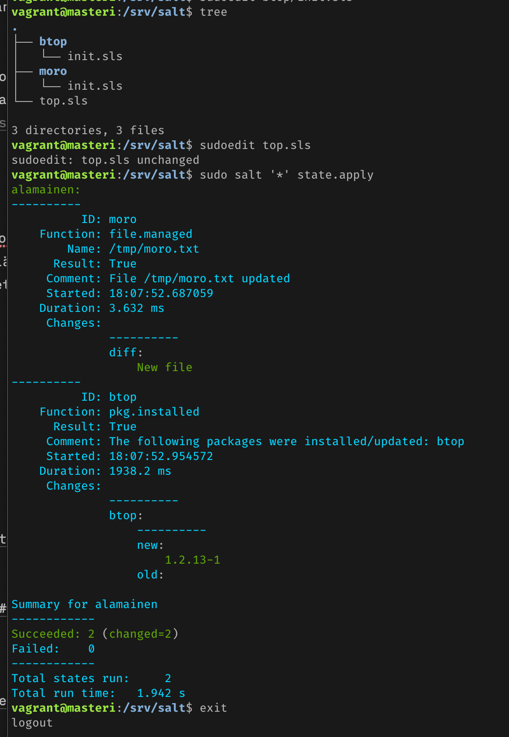Screen dimensions: 509x737
Task: Click the "3 directories, 3 files" line
Action: [x=88, y=131]
